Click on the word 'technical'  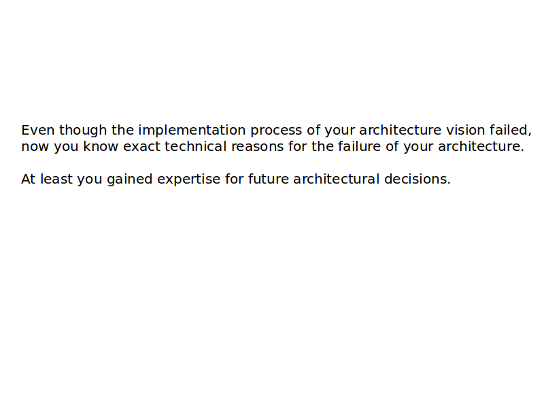pyautogui.click(x=195, y=146)
